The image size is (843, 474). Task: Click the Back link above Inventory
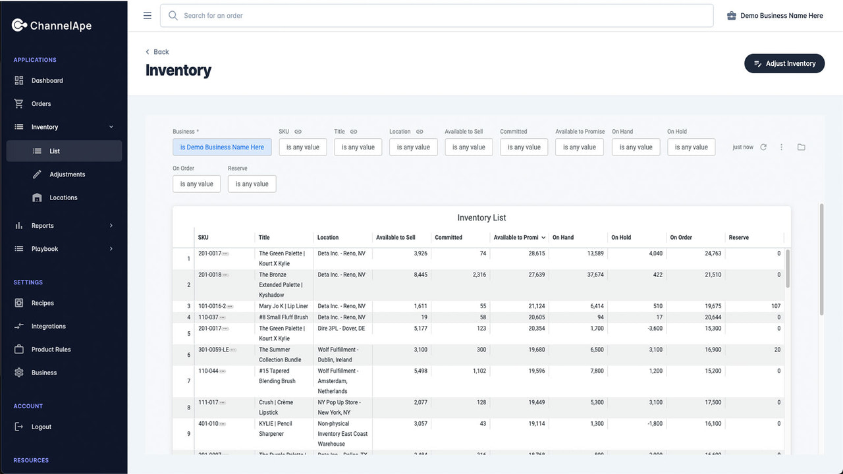click(x=157, y=51)
